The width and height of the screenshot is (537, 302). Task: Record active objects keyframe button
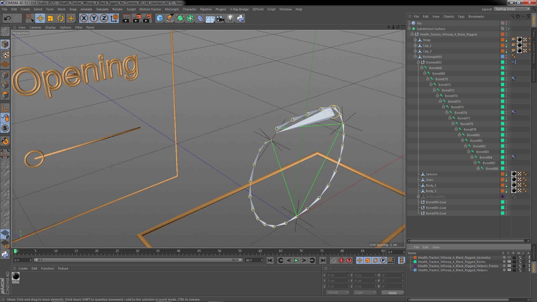click(333, 260)
